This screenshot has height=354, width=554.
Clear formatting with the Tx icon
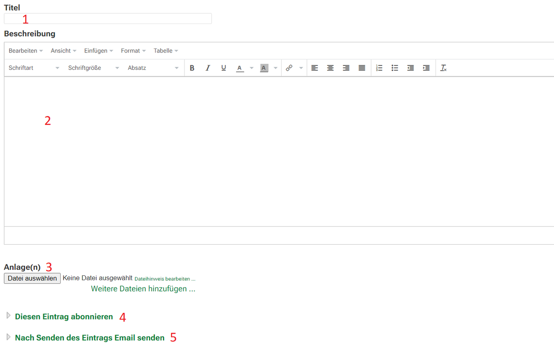point(443,68)
